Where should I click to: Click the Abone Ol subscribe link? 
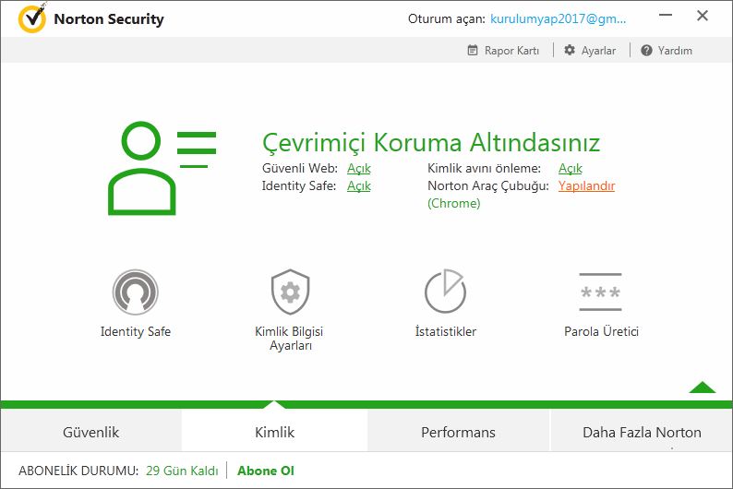[266, 471]
